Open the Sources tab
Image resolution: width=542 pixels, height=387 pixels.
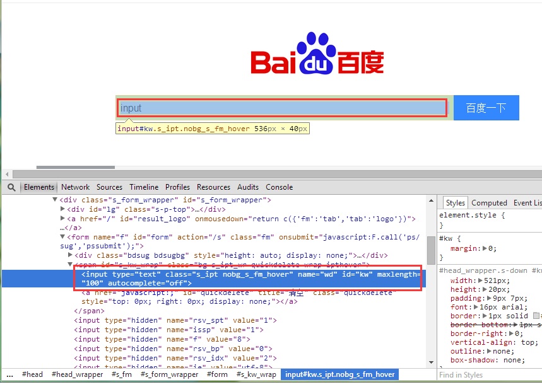tap(109, 187)
